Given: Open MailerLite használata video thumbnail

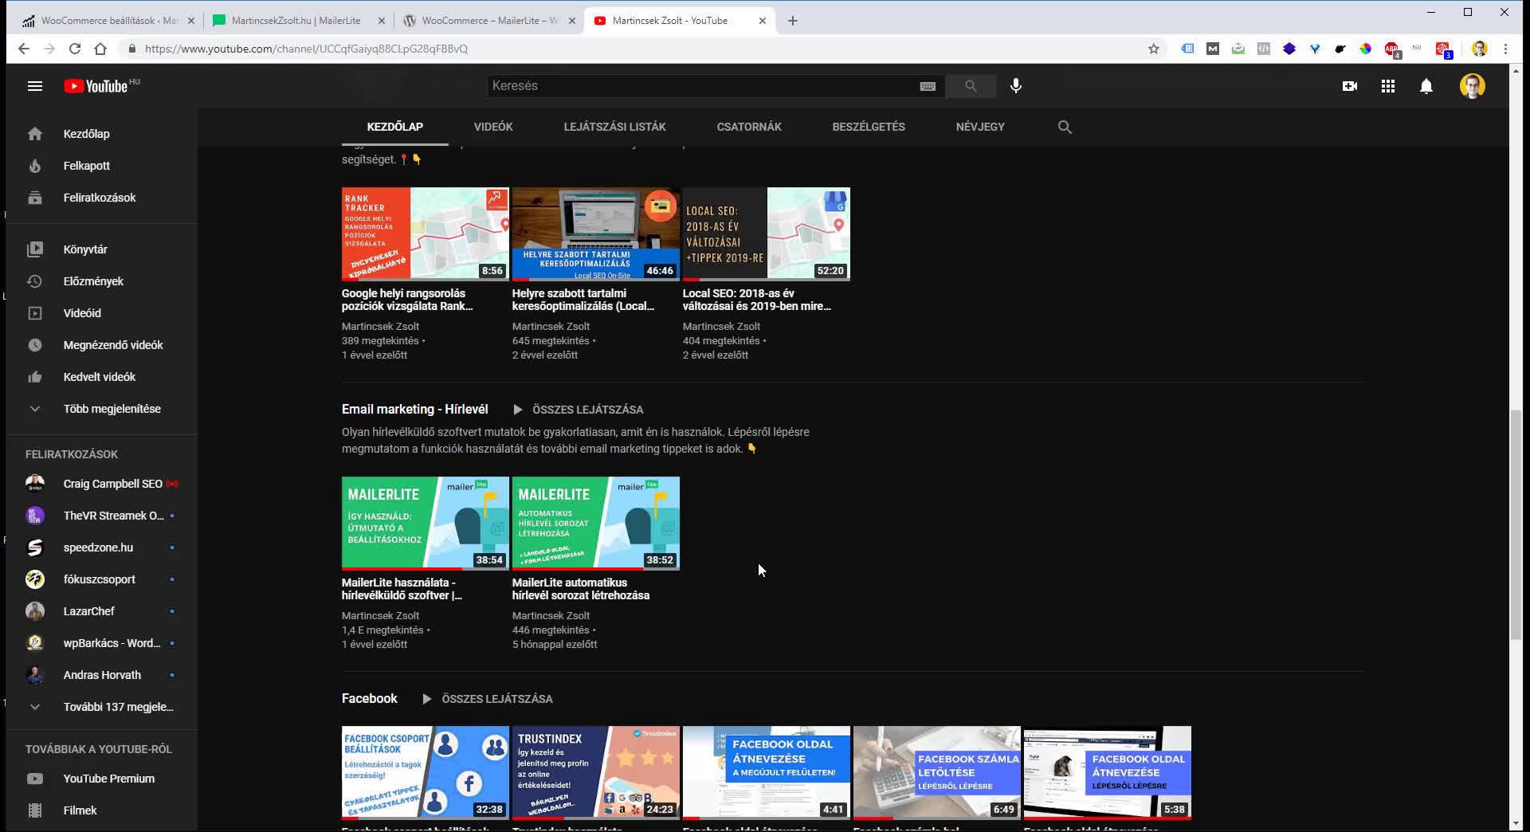Looking at the screenshot, I should (426, 524).
